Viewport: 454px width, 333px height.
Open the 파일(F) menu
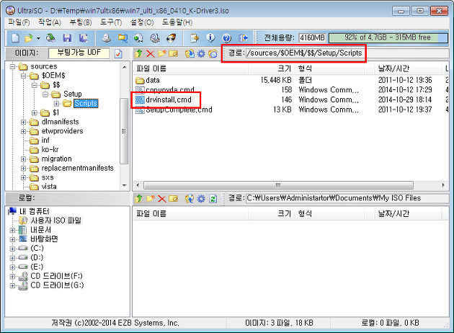(19, 22)
